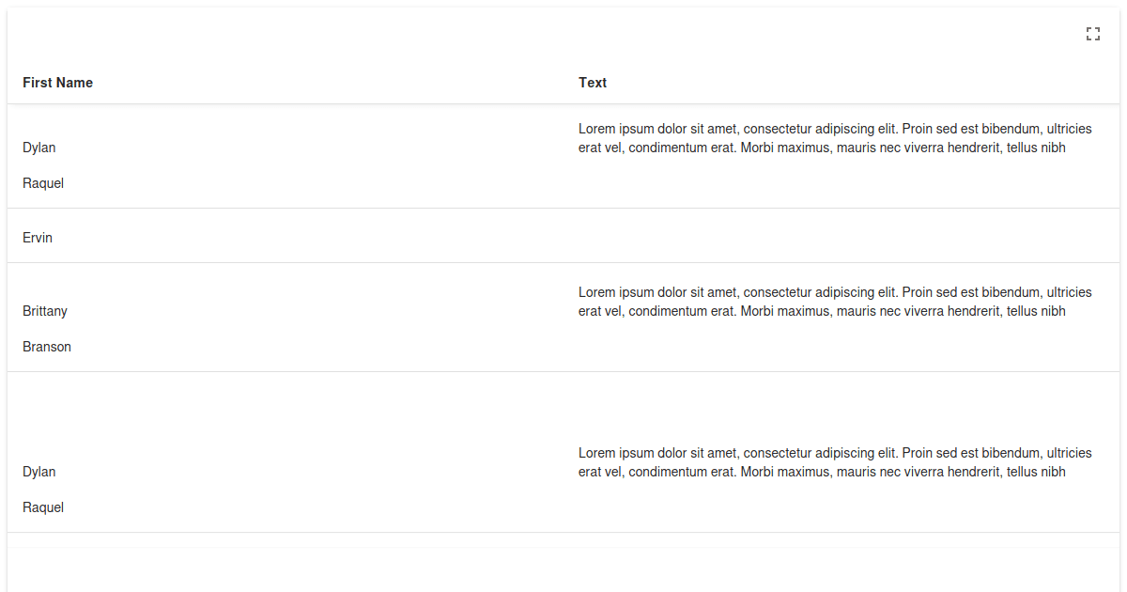Select Dylan in the last table row
Screen dimensions: 1127x592
click(x=39, y=472)
